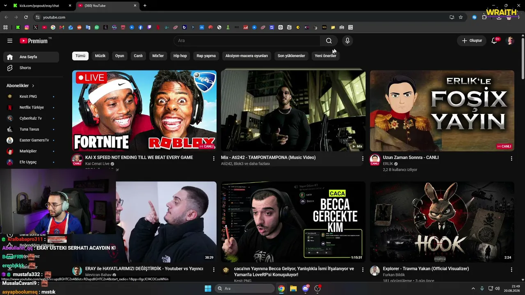The width and height of the screenshot is (525, 295).
Task: Go to YouTube Premium home via logo
Action: point(34,41)
